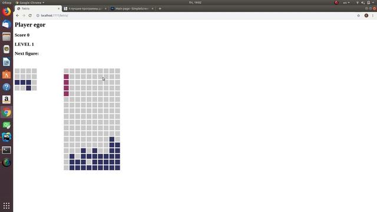This screenshot has width=377, height=212.
Task: Bookmark this page with the star
Action: (359, 15)
